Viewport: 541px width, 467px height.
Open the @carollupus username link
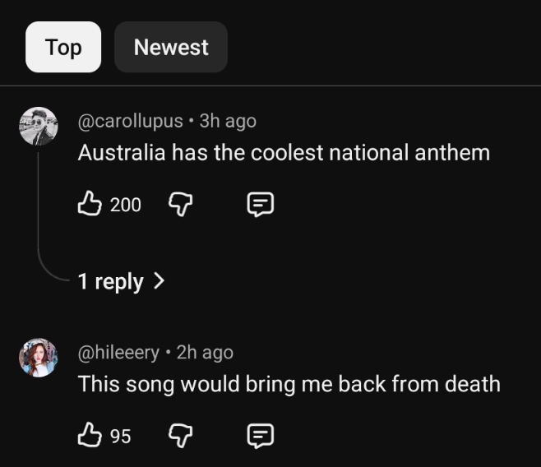click(x=130, y=121)
